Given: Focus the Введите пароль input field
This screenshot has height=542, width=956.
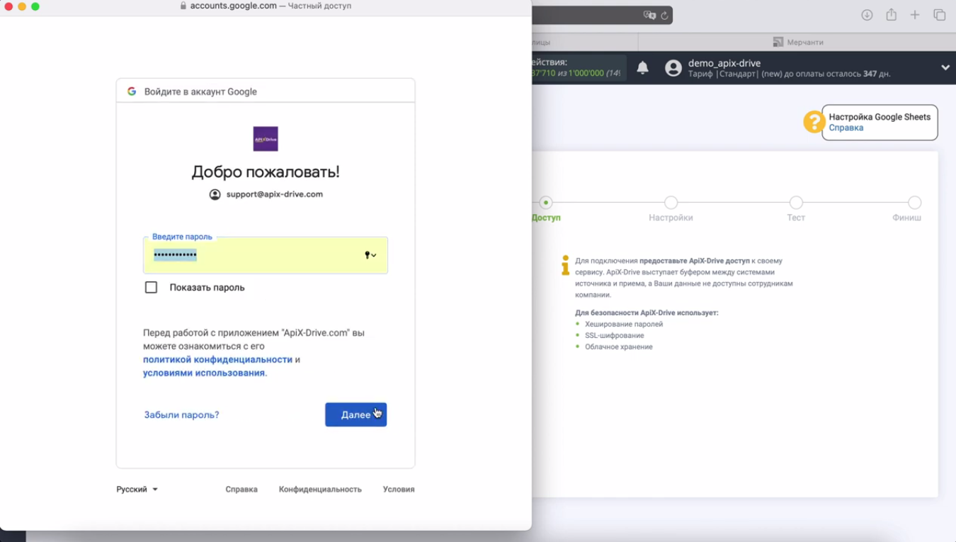Looking at the screenshot, I should (x=266, y=255).
